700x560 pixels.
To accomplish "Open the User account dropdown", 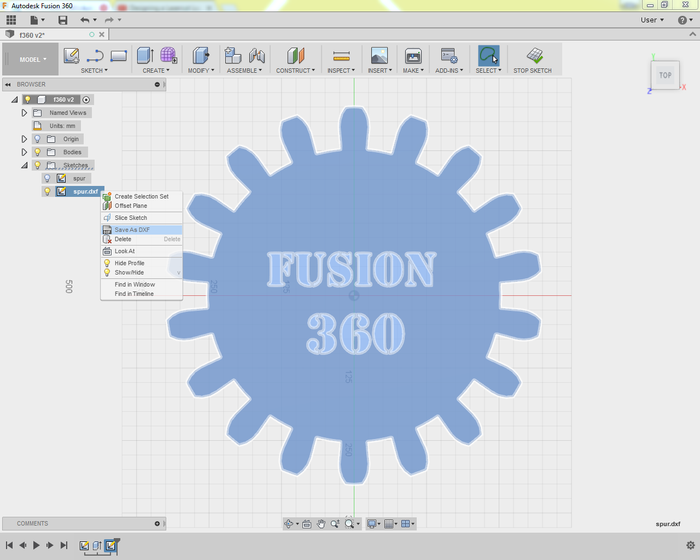I will coord(652,20).
